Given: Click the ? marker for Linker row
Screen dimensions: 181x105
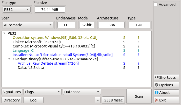Looking at the screenshot, I should click(x=138, y=42).
